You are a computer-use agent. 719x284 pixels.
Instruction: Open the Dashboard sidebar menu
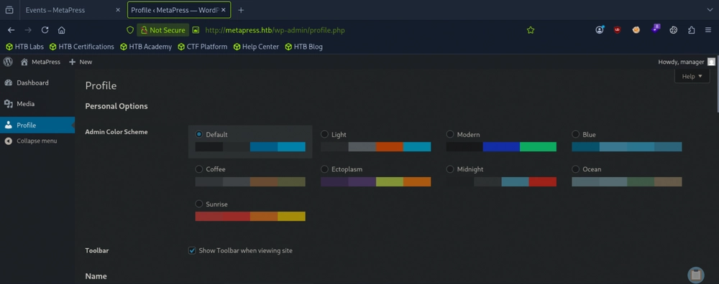[37, 82]
